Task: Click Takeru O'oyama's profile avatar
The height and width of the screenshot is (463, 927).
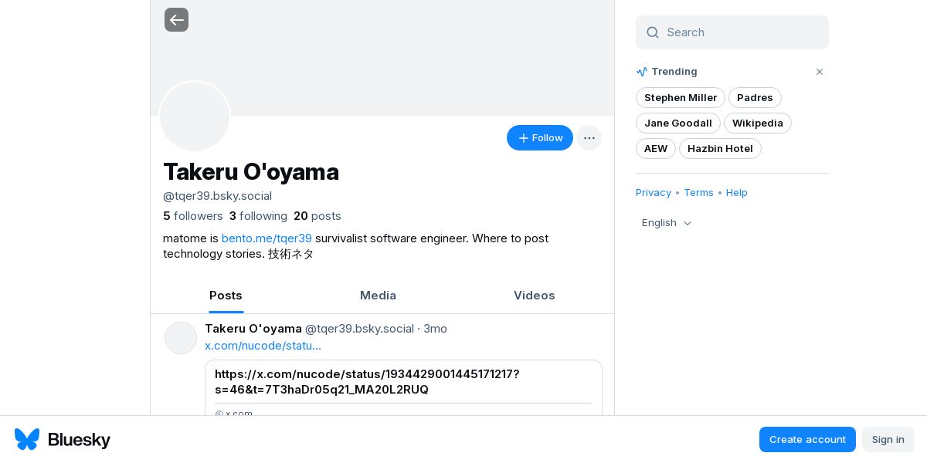Action: tap(195, 117)
